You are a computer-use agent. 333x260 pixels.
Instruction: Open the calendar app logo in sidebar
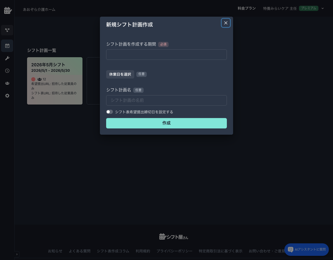click(7, 10)
